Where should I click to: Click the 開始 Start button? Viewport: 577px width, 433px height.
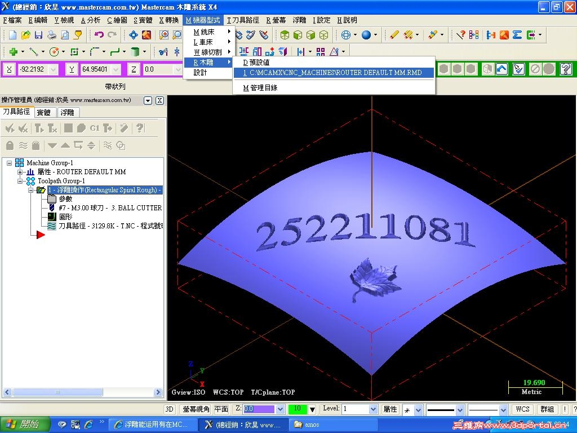click(x=25, y=425)
